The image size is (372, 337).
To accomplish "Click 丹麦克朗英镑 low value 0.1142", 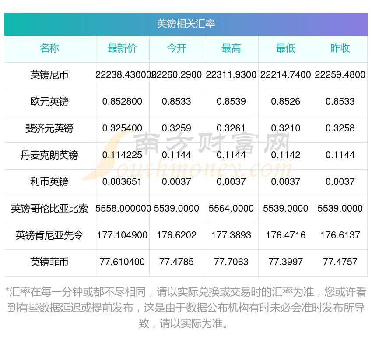I will point(286,155).
